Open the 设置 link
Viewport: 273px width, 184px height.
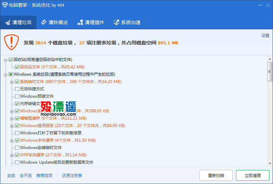pos(265,36)
